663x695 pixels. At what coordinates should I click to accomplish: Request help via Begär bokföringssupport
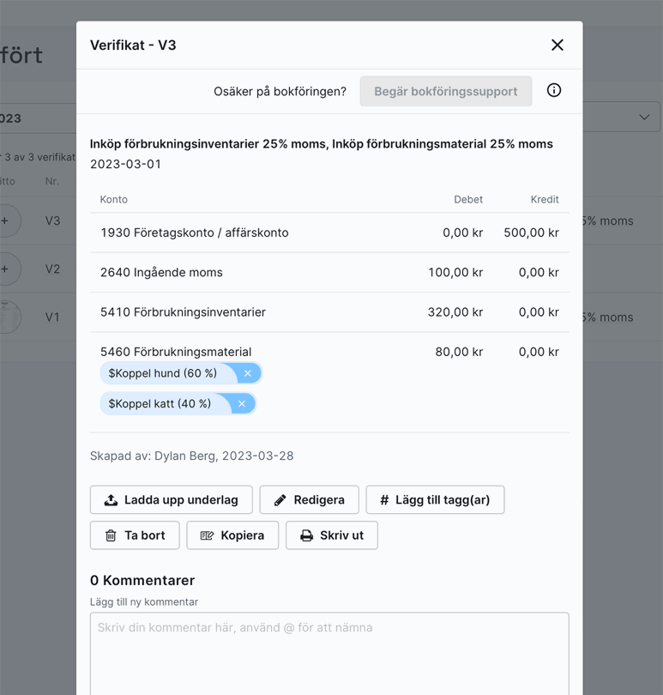pyautogui.click(x=445, y=91)
